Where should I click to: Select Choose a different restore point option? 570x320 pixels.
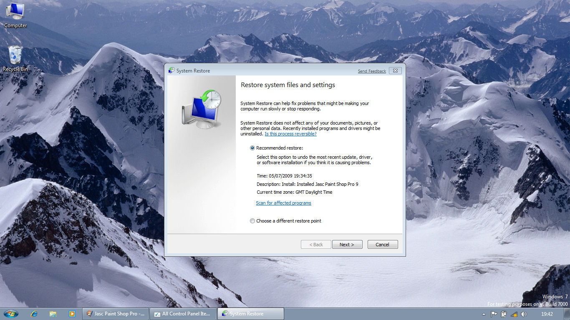pos(252,221)
